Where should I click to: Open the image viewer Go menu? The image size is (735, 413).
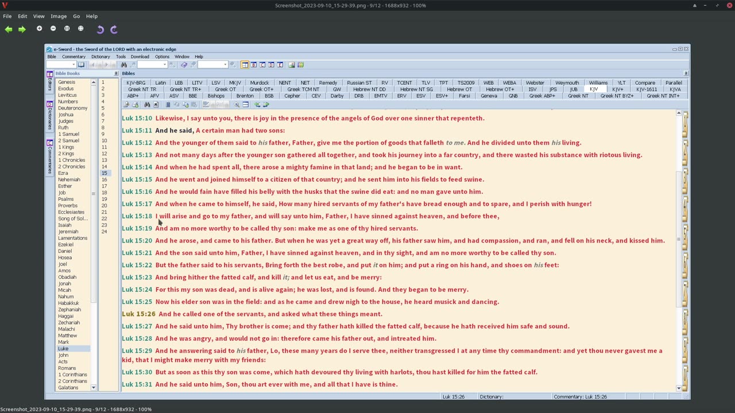click(76, 16)
